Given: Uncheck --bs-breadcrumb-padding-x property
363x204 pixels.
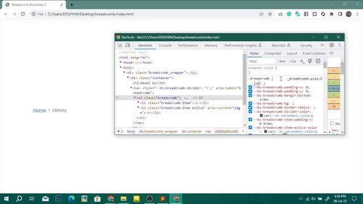Looking at the screenshot, I should 250,87.
